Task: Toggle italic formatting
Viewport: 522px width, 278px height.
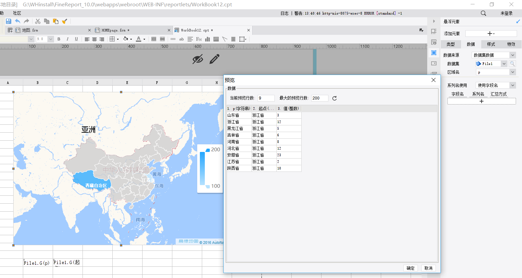Action: pos(68,39)
